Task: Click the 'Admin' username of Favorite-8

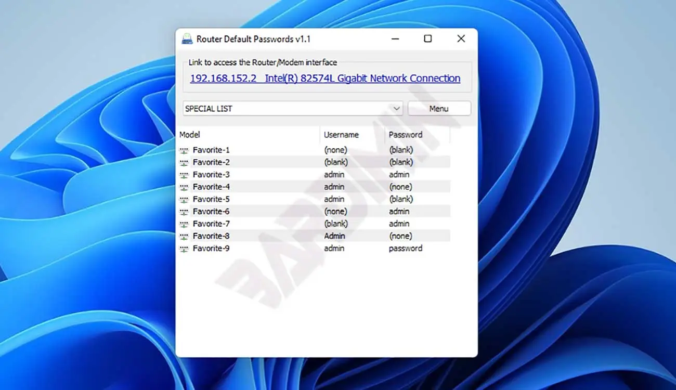Action: (334, 236)
